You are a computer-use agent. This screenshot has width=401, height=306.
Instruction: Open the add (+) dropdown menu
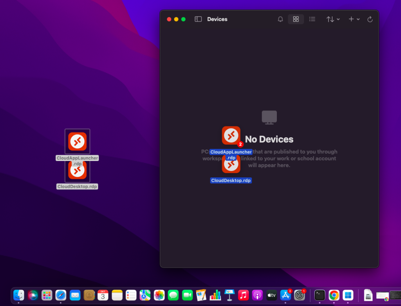point(354,19)
